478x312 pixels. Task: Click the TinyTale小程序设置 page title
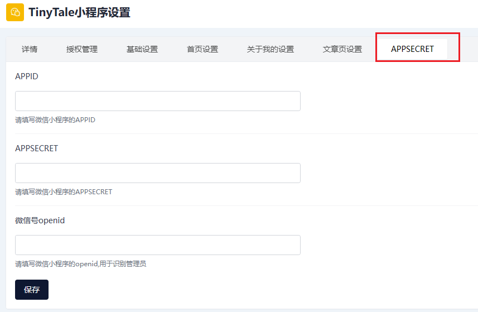pos(80,12)
